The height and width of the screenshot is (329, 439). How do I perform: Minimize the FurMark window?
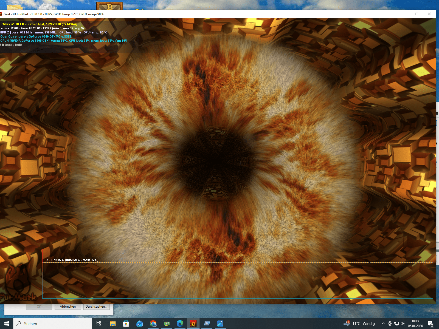(404, 14)
